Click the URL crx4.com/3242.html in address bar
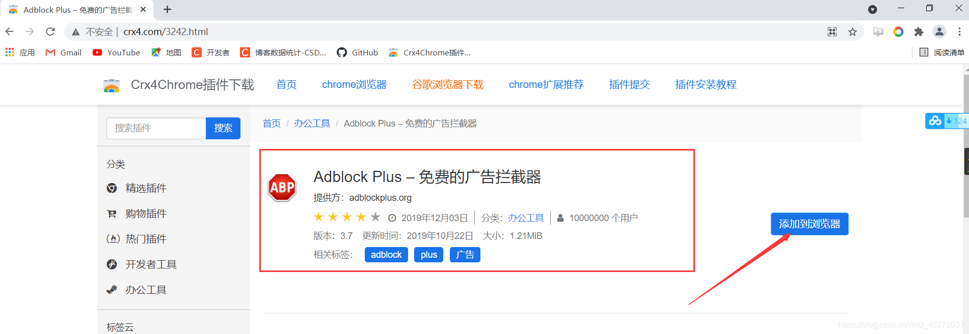This screenshot has height=334, width=969. (166, 32)
